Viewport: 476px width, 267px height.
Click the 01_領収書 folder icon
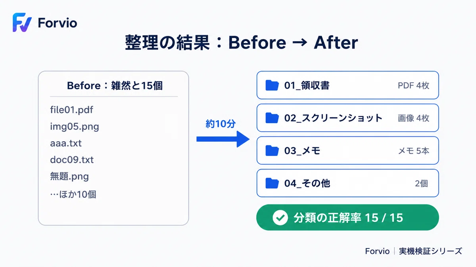(x=272, y=85)
